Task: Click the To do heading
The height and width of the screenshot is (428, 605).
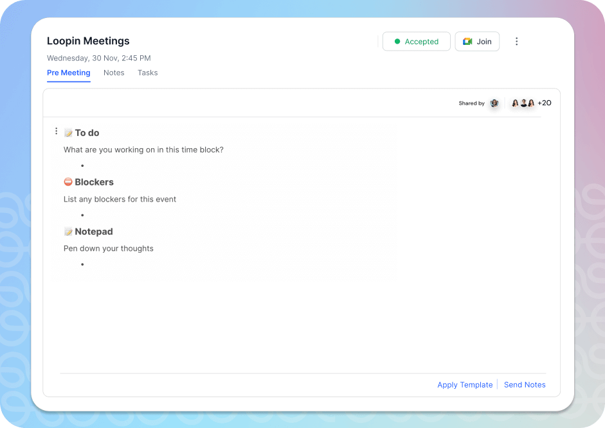Action: coord(87,133)
